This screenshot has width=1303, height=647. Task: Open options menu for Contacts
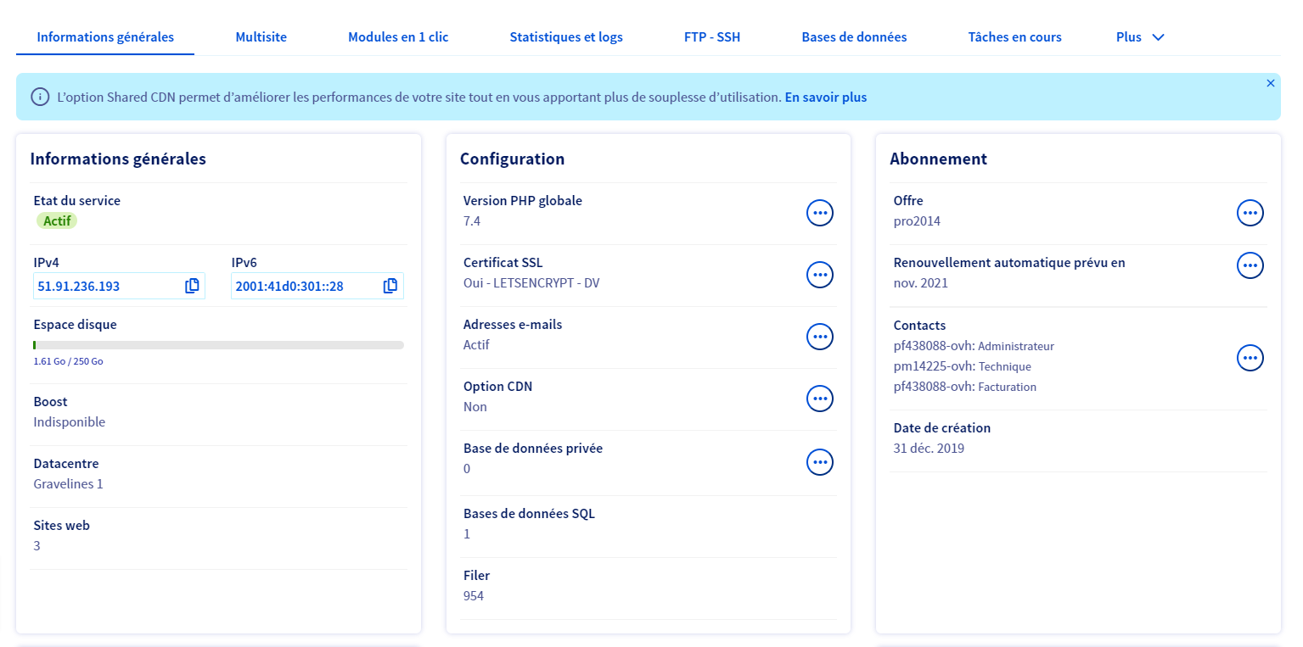coord(1250,358)
